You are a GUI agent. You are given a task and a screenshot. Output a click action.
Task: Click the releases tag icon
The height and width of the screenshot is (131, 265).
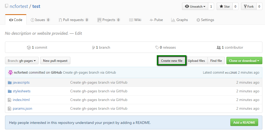pyautogui.click(x=157, y=48)
